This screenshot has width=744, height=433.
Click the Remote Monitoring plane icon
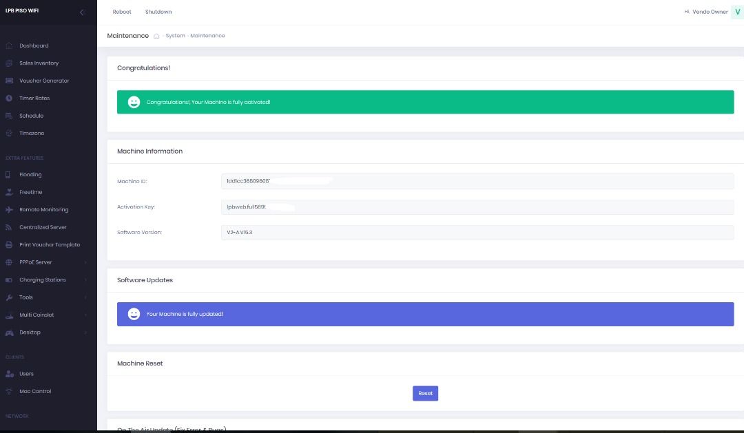pos(9,210)
